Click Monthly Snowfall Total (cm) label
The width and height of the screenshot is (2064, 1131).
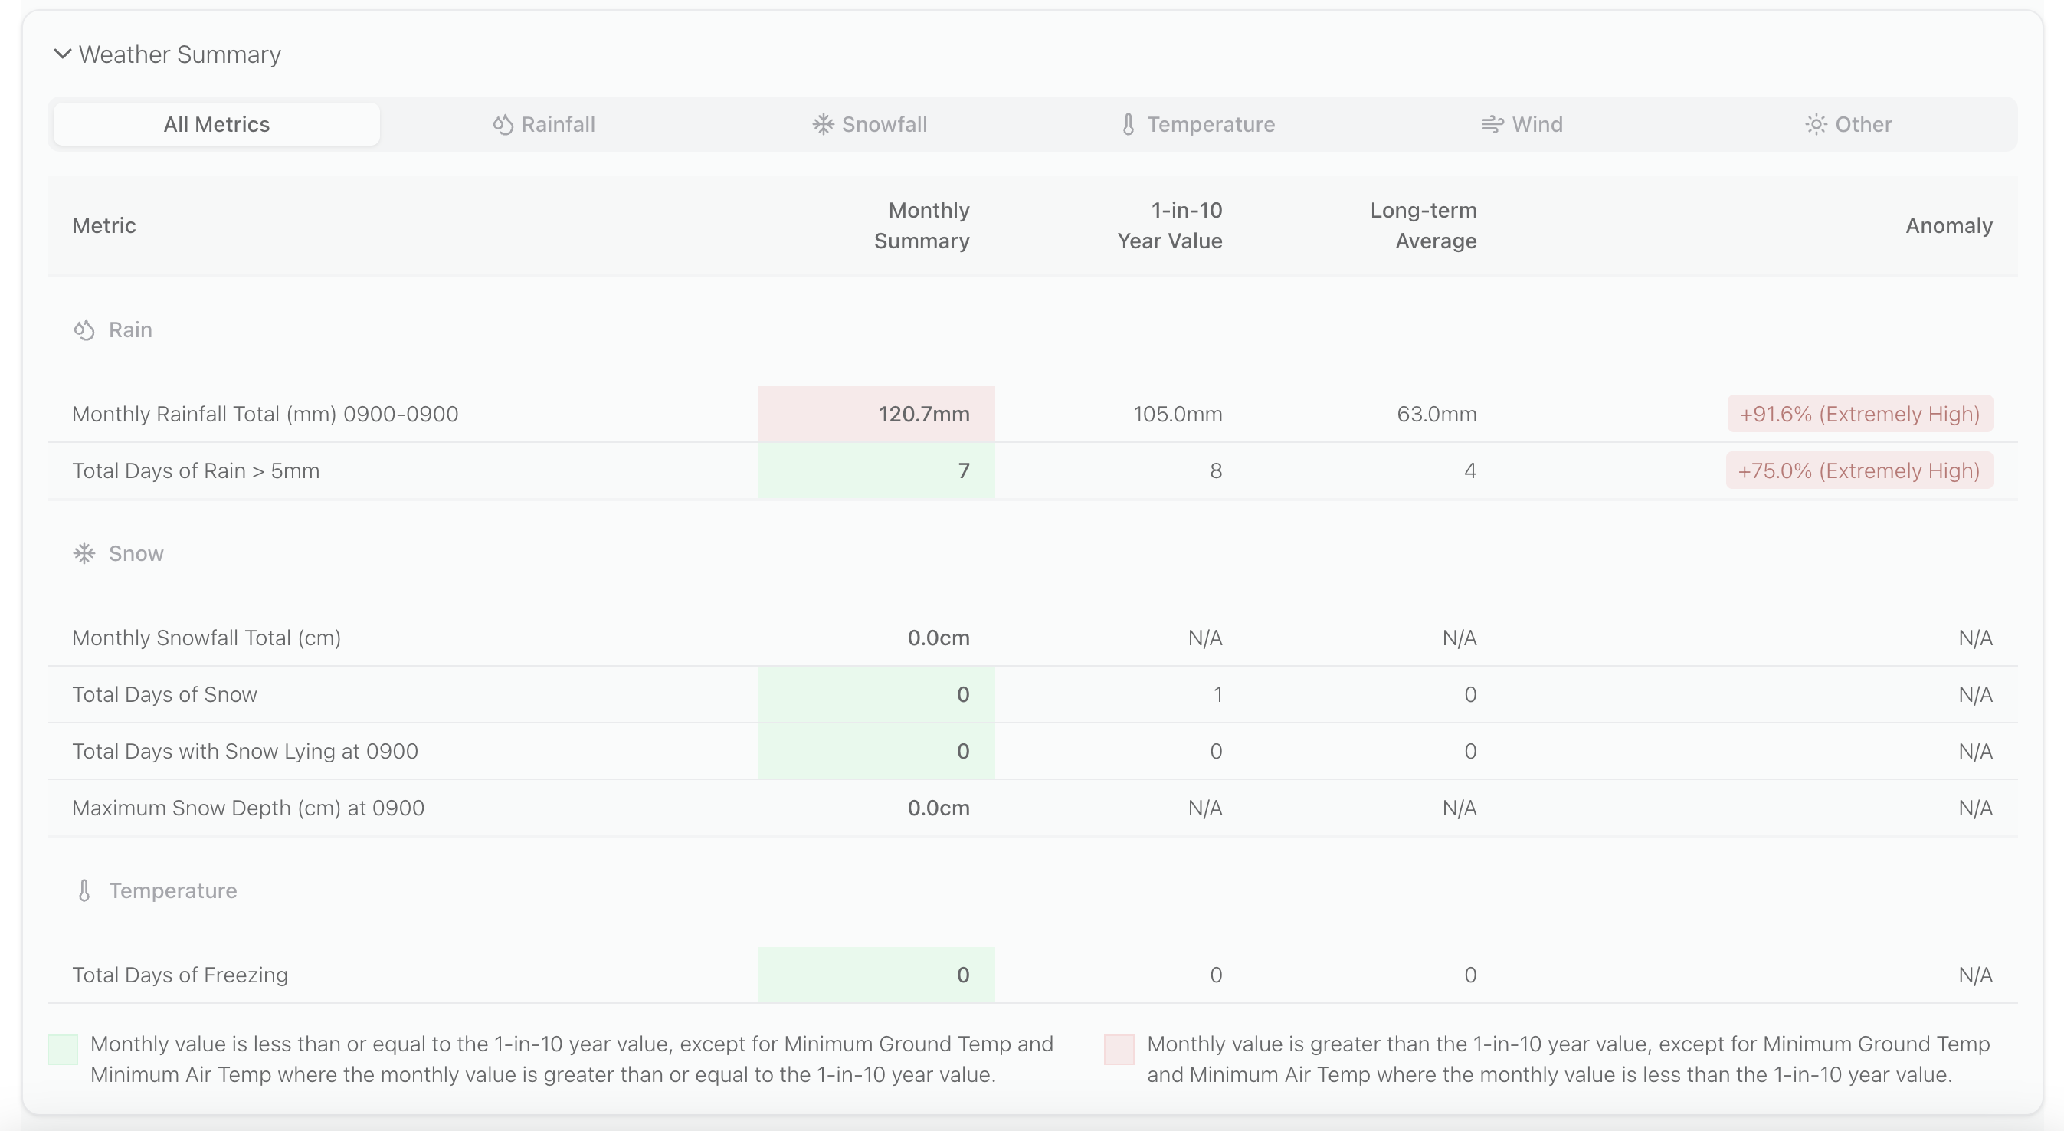click(x=207, y=638)
